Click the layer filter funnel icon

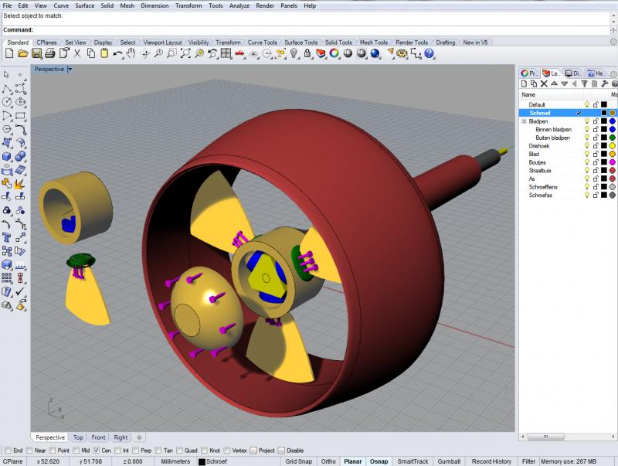(x=585, y=83)
